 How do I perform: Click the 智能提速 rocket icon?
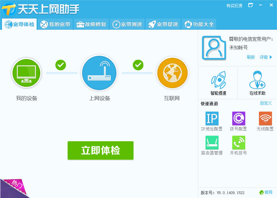[218, 79]
